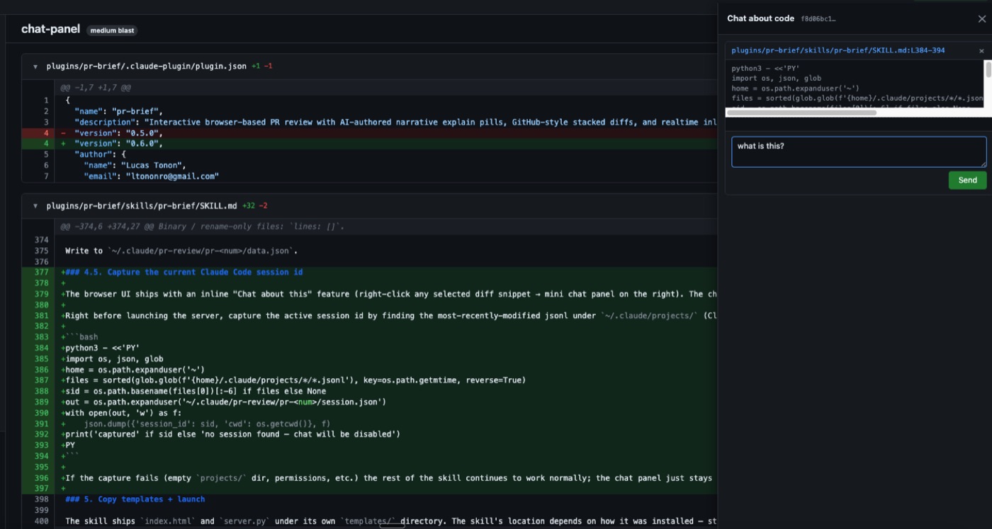Viewport: 992px width, 529px height.
Task: Click the heading '4.5. Capture the current Claude Code session id'
Action: tap(184, 272)
